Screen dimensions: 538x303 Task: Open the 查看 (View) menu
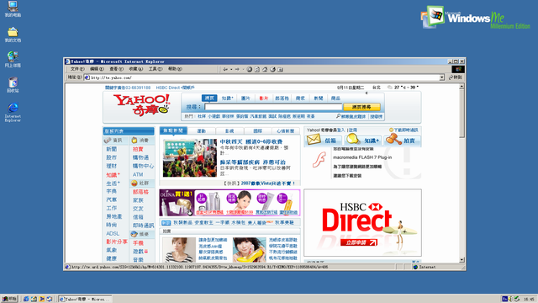116,69
